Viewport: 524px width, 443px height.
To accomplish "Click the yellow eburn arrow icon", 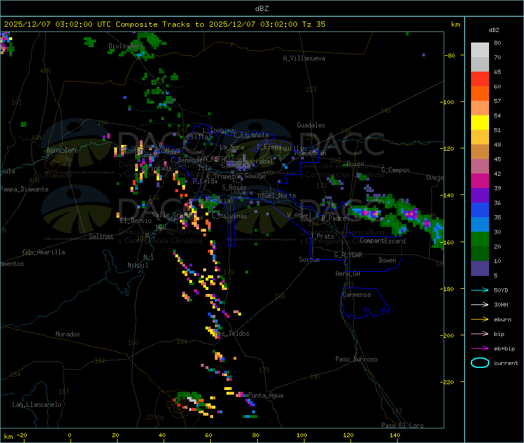I will point(480,320).
